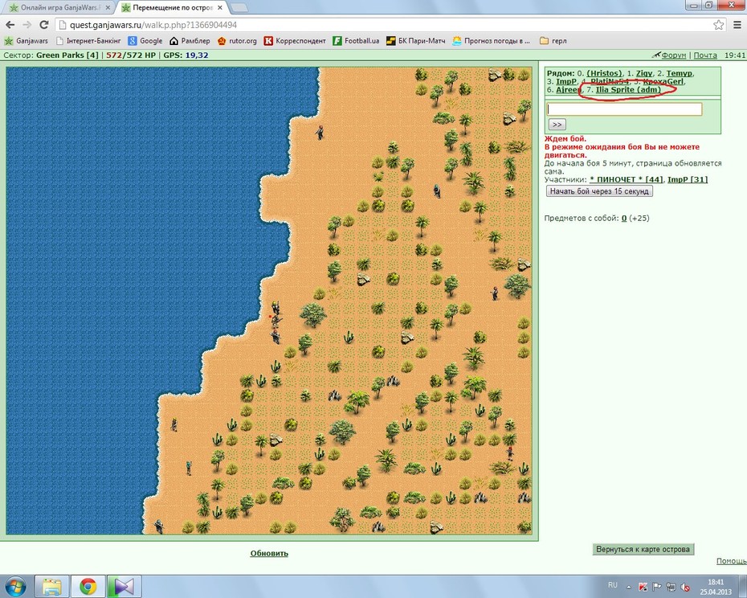The width and height of the screenshot is (747, 598).
Task: Open the Корреспондент bookmark
Action: [x=295, y=41]
